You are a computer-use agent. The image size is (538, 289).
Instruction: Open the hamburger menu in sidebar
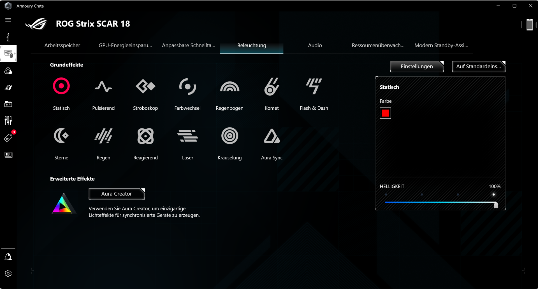[8, 20]
